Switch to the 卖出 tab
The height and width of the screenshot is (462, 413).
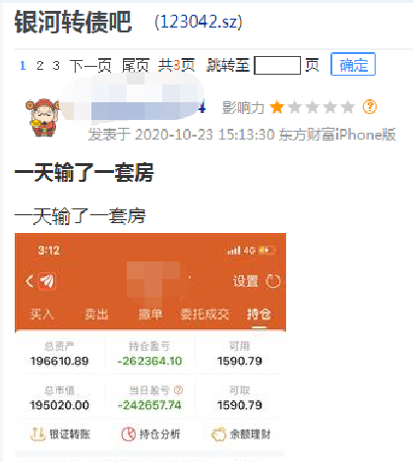pyautogui.click(x=96, y=315)
